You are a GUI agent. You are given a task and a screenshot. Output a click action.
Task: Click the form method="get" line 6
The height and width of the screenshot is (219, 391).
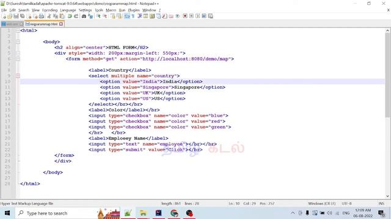150,59
